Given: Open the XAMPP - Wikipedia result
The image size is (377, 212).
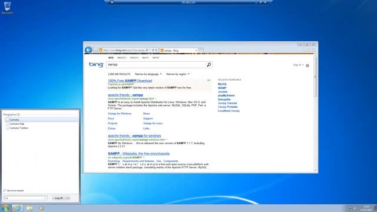Looking at the screenshot, I should [x=139, y=154].
